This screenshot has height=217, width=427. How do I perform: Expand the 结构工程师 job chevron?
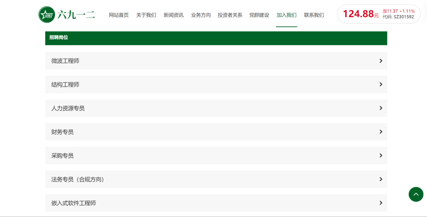381,84
